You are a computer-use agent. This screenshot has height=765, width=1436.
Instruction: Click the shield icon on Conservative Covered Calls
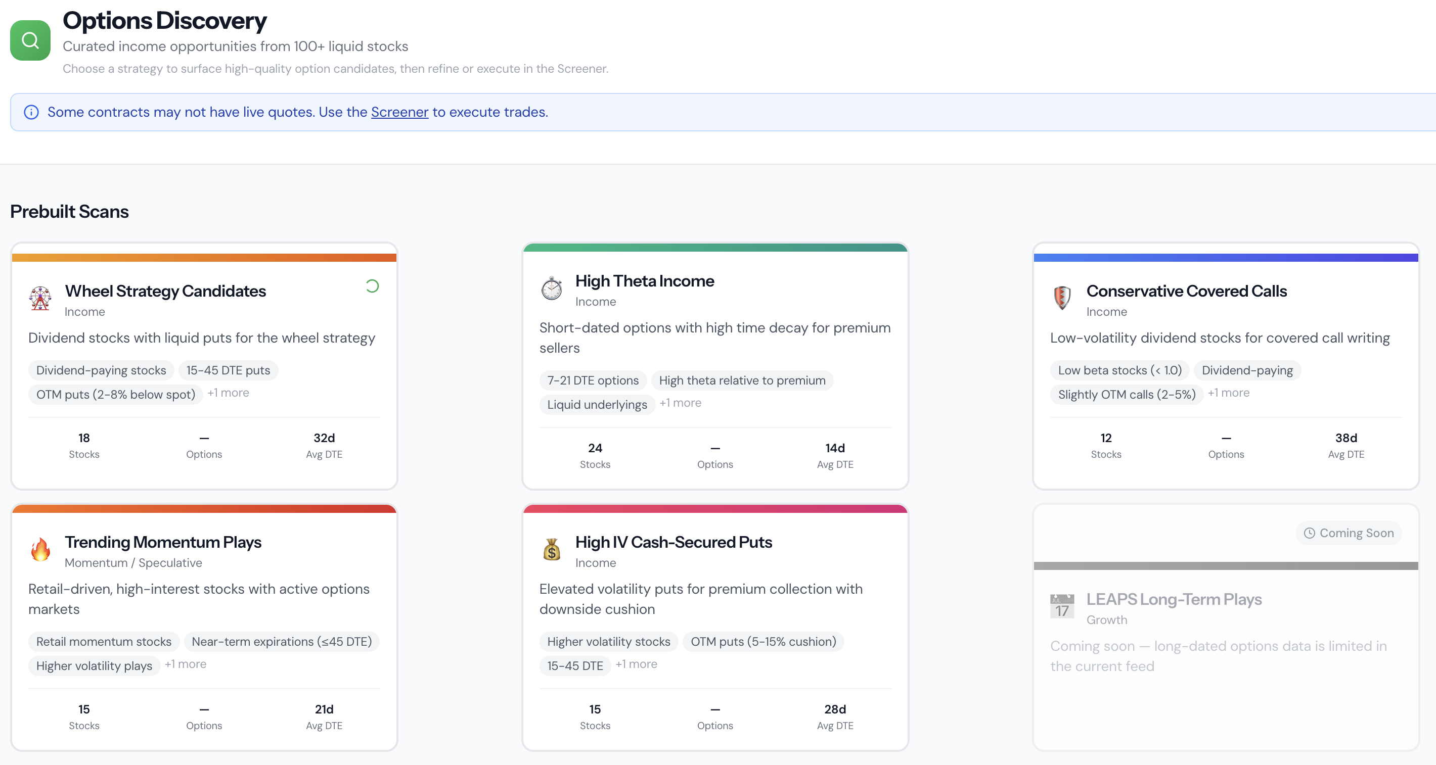click(x=1061, y=299)
